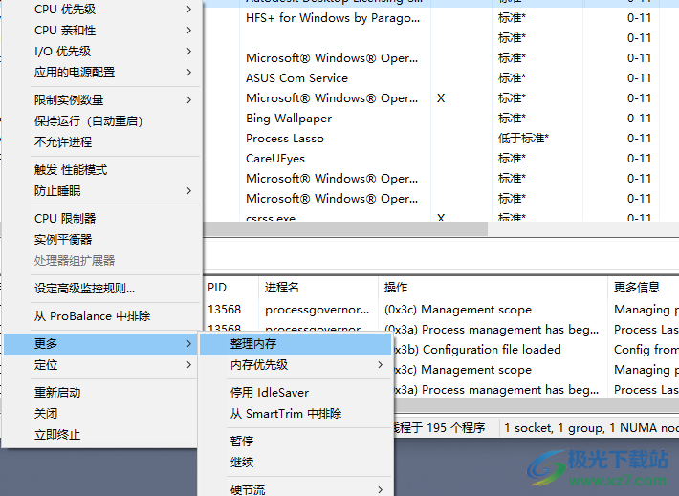Screen dimensions: 679x496
Task: Click the log pane horizontal scrollbar
Action: coord(537,404)
